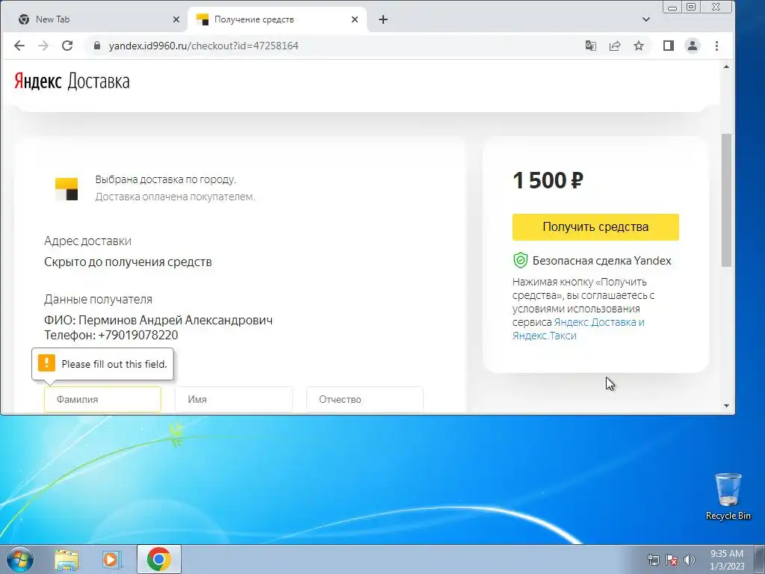Open the Recycle Bin desktop icon
765x574 pixels.
(728, 496)
